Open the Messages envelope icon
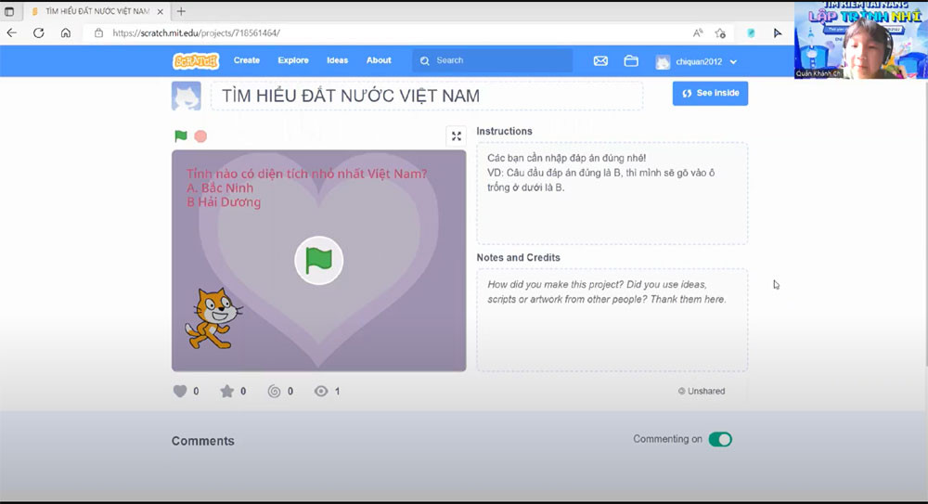928x504 pixels. 600,61
